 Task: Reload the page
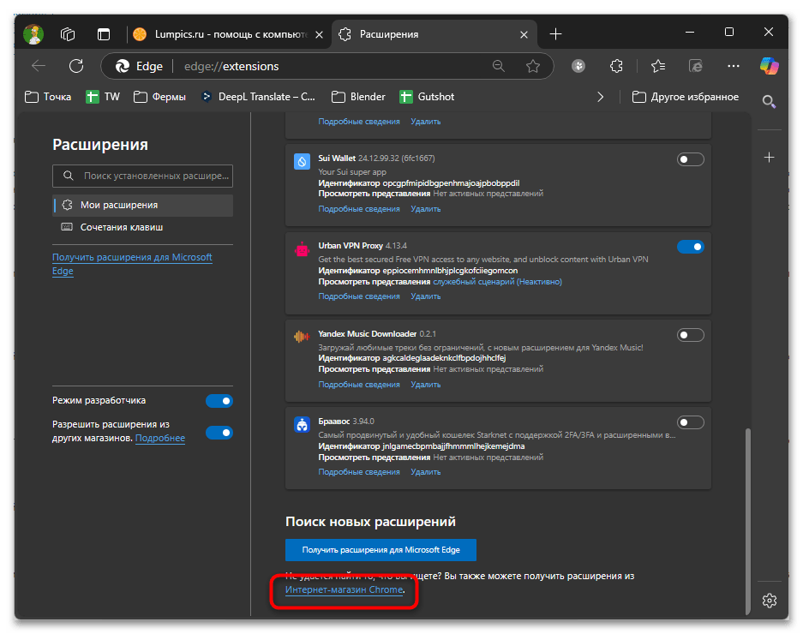76,66
